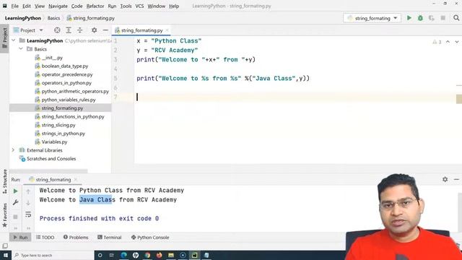Close the string_formating.py editor tab
This screenshot has height=260, width=462.
click(x=167, y=30)
